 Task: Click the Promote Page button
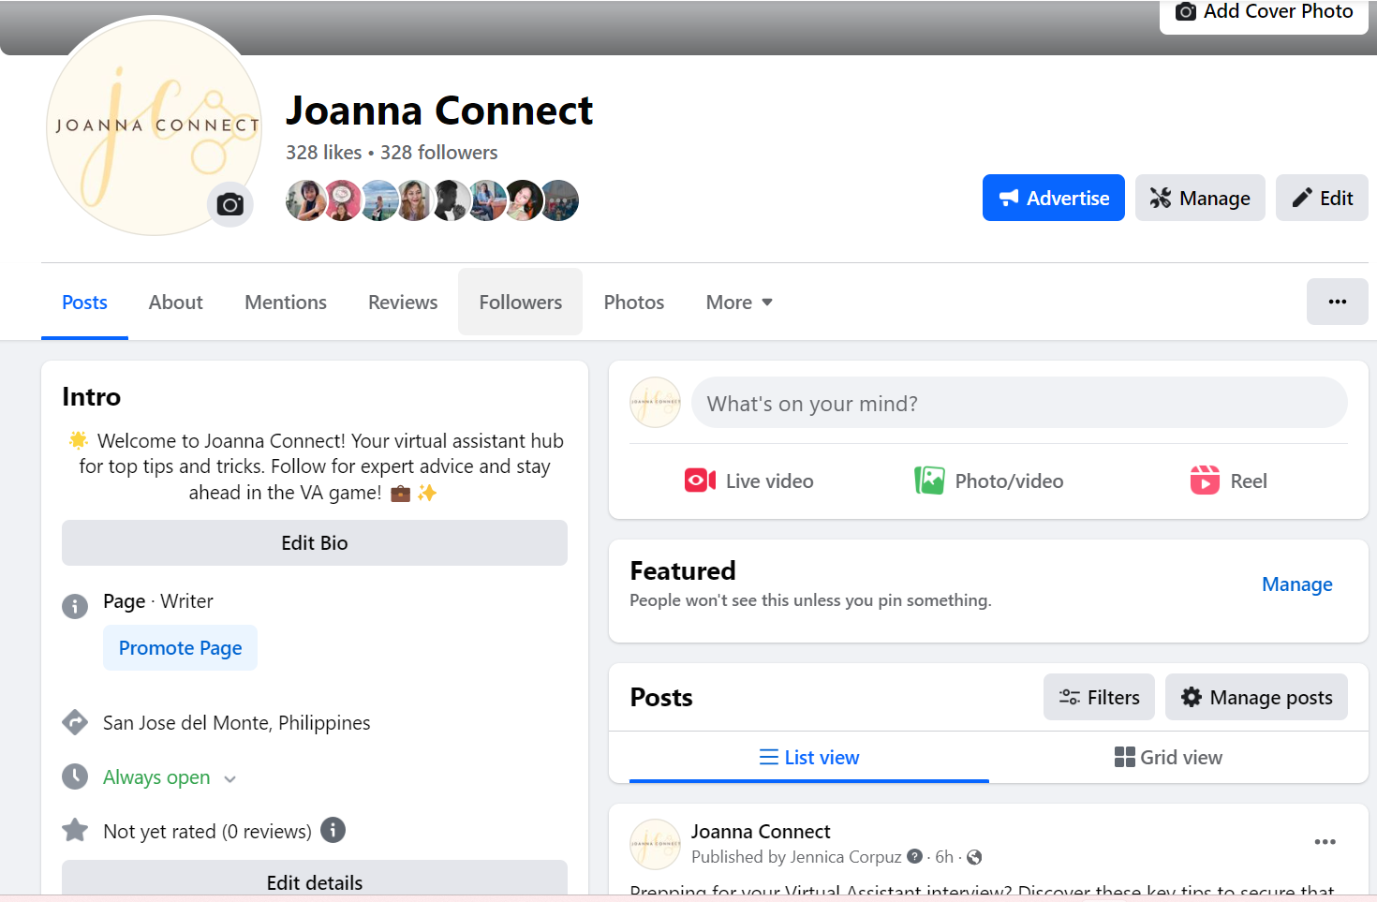click(x=180, y=647)
